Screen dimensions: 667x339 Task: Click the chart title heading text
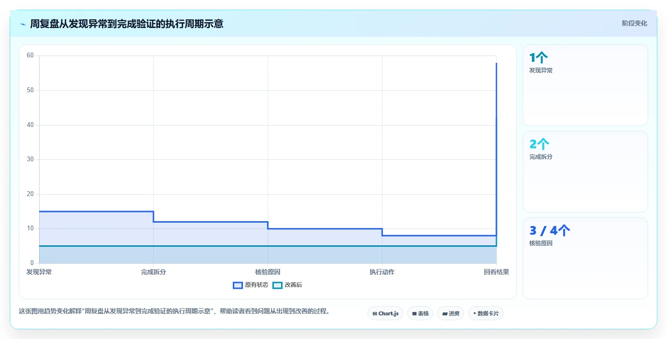(127, 24)
